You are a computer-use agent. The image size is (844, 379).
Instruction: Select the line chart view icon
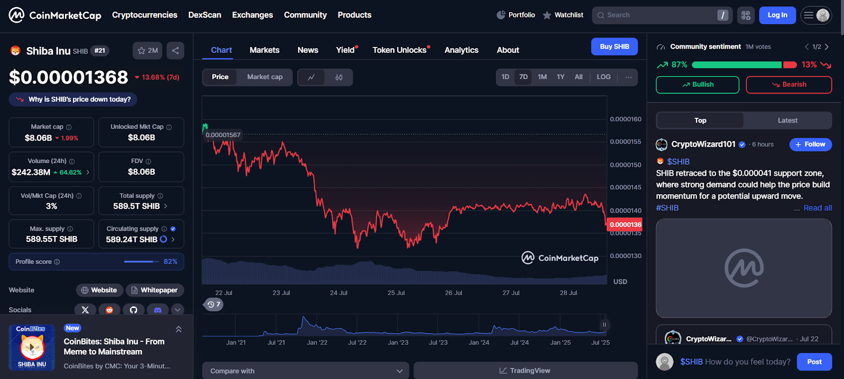click(x=311, y=77)
